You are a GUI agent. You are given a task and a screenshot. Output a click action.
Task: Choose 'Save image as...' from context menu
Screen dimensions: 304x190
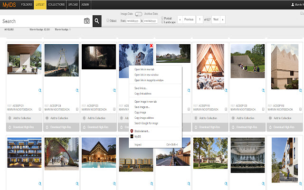point(142,107)
